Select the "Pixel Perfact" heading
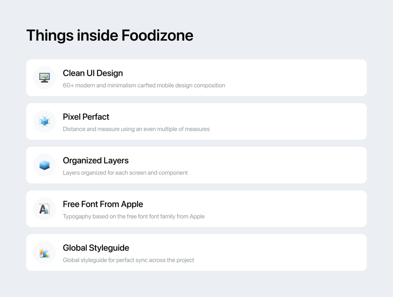Image resolution: width=393 pixels, height=297 pixels. click(86, 117)
